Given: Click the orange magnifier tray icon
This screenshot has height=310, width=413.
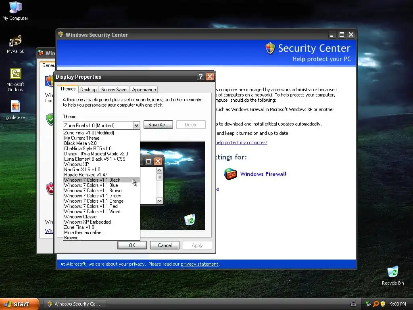Looking at the screenshot, I should click(x=376, y=304).
